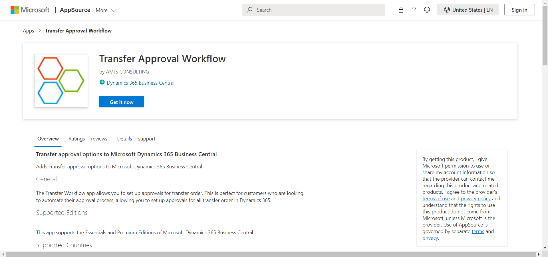Click the Dynamics 365 Business Central icon
The image size is (548, 257).
(102, 82)
